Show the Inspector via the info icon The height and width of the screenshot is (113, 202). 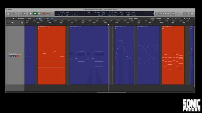12,13
